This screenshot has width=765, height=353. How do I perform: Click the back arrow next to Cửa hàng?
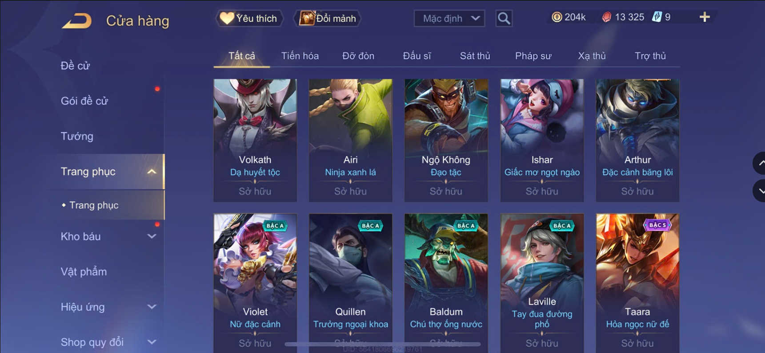(x=76, y=20)
